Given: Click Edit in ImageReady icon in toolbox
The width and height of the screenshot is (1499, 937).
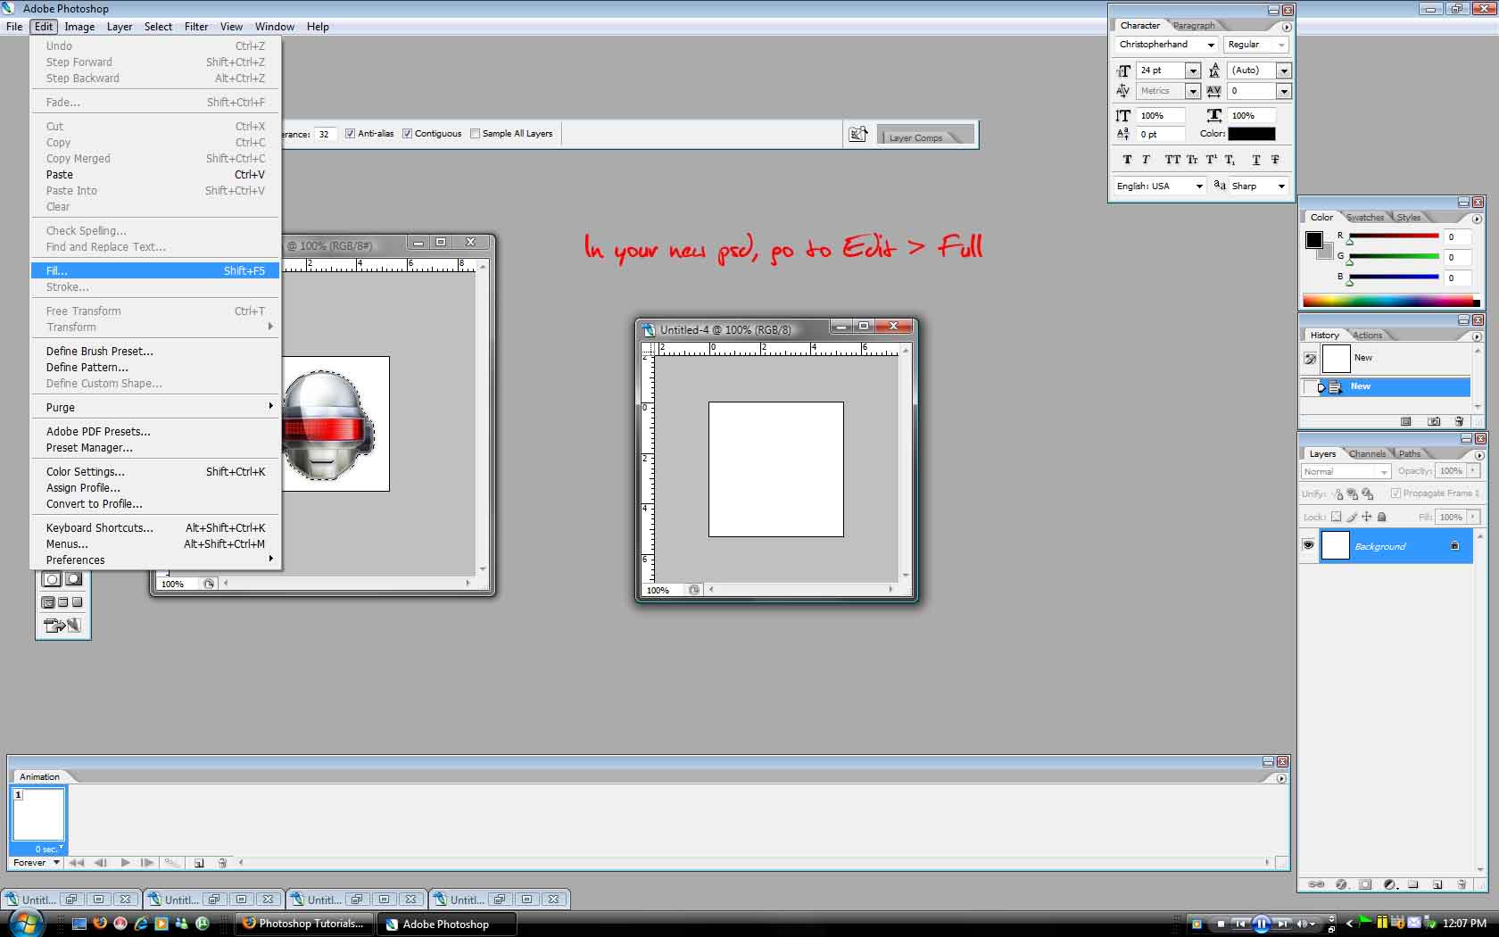Looking at the screenshot, I should tap(62, 625).
